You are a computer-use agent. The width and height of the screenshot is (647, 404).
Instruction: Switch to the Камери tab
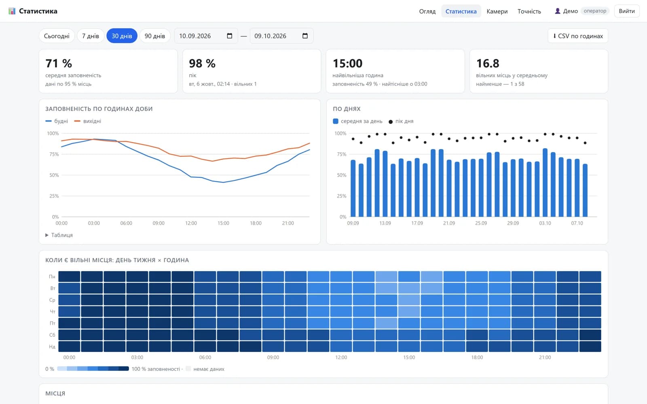coord(497,11)
